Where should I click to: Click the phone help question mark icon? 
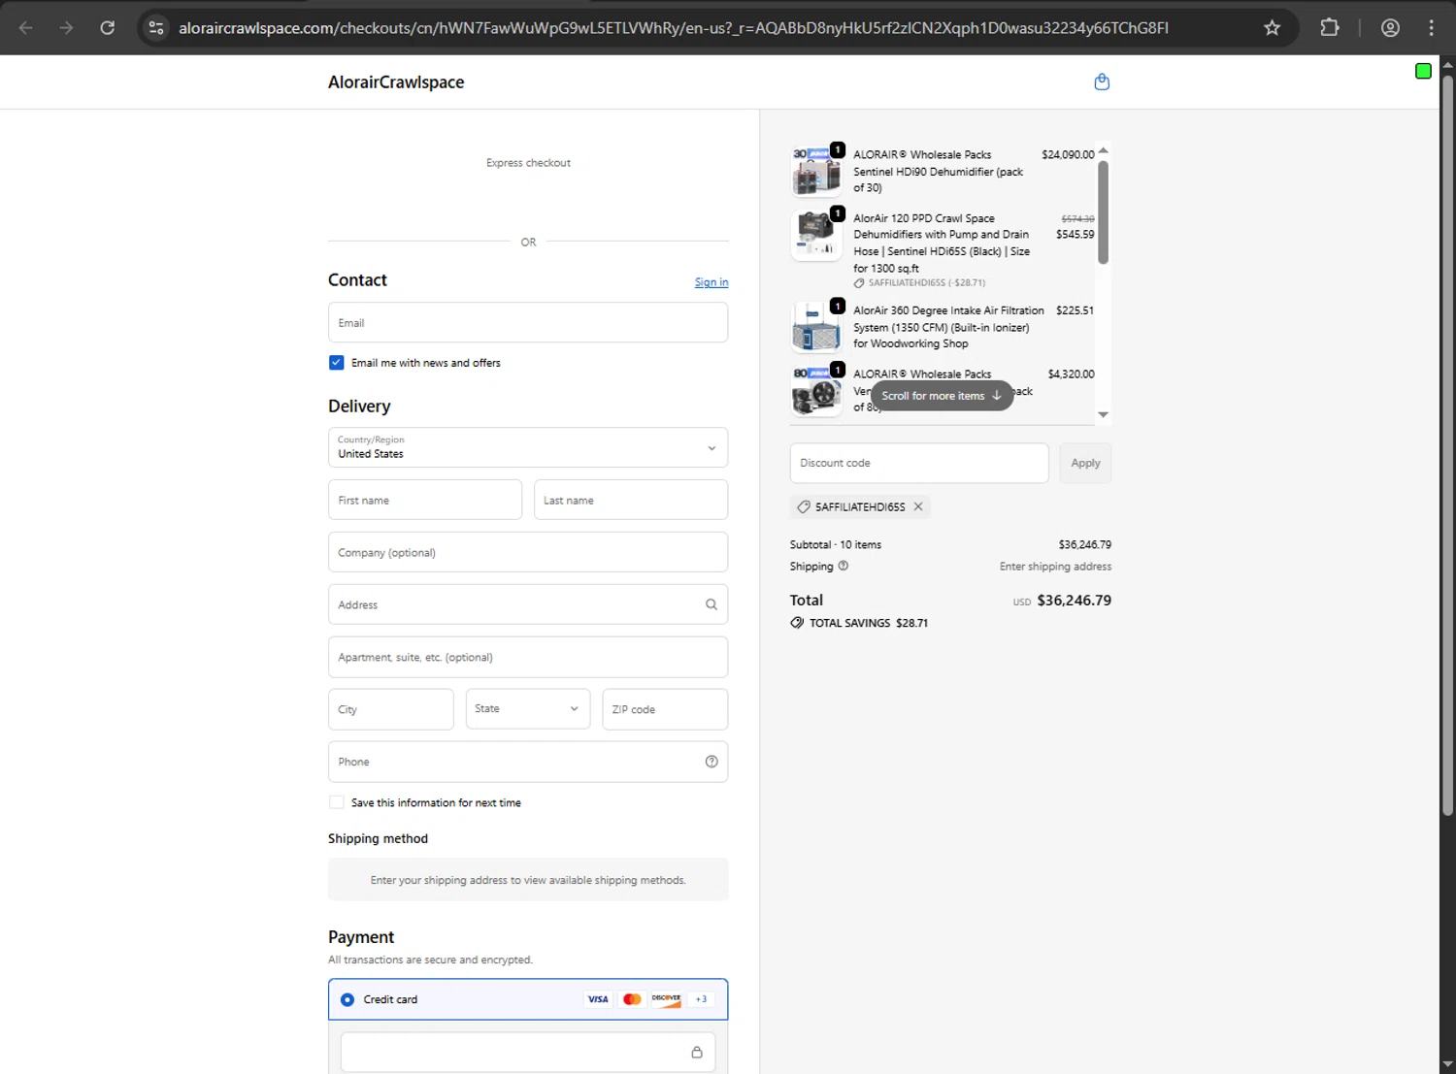[711, 762]
